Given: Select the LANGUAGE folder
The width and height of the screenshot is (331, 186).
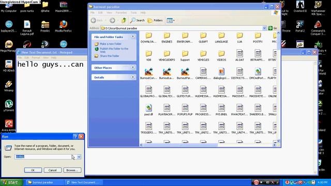Looking at the screenshot, I should 221,38.
